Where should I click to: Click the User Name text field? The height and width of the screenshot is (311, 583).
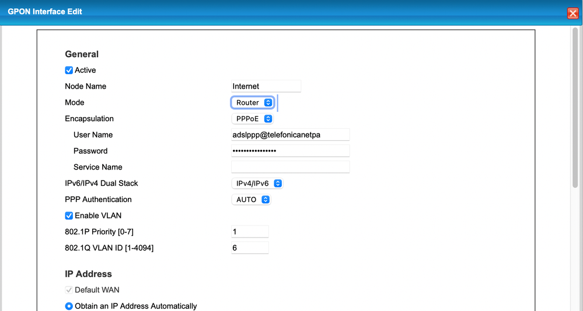point(290,135)
